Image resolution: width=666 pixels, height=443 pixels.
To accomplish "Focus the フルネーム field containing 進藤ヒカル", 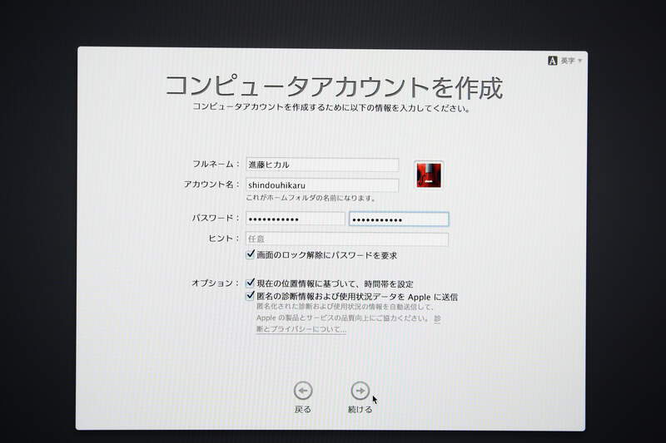I will (321, 165).
